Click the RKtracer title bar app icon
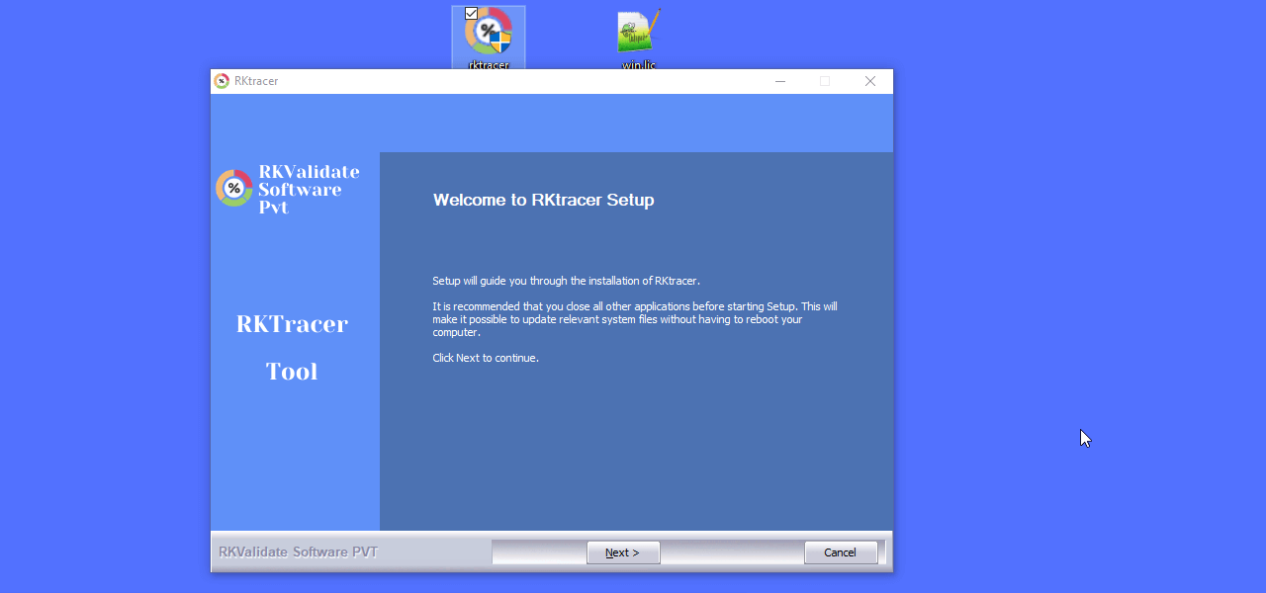 coord(222,81)
